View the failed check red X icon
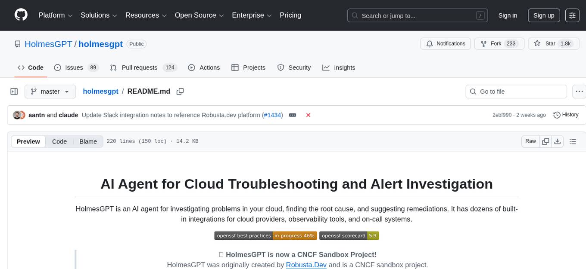The width and height of the screenshot is (586, 269). (x=309, y=115)
